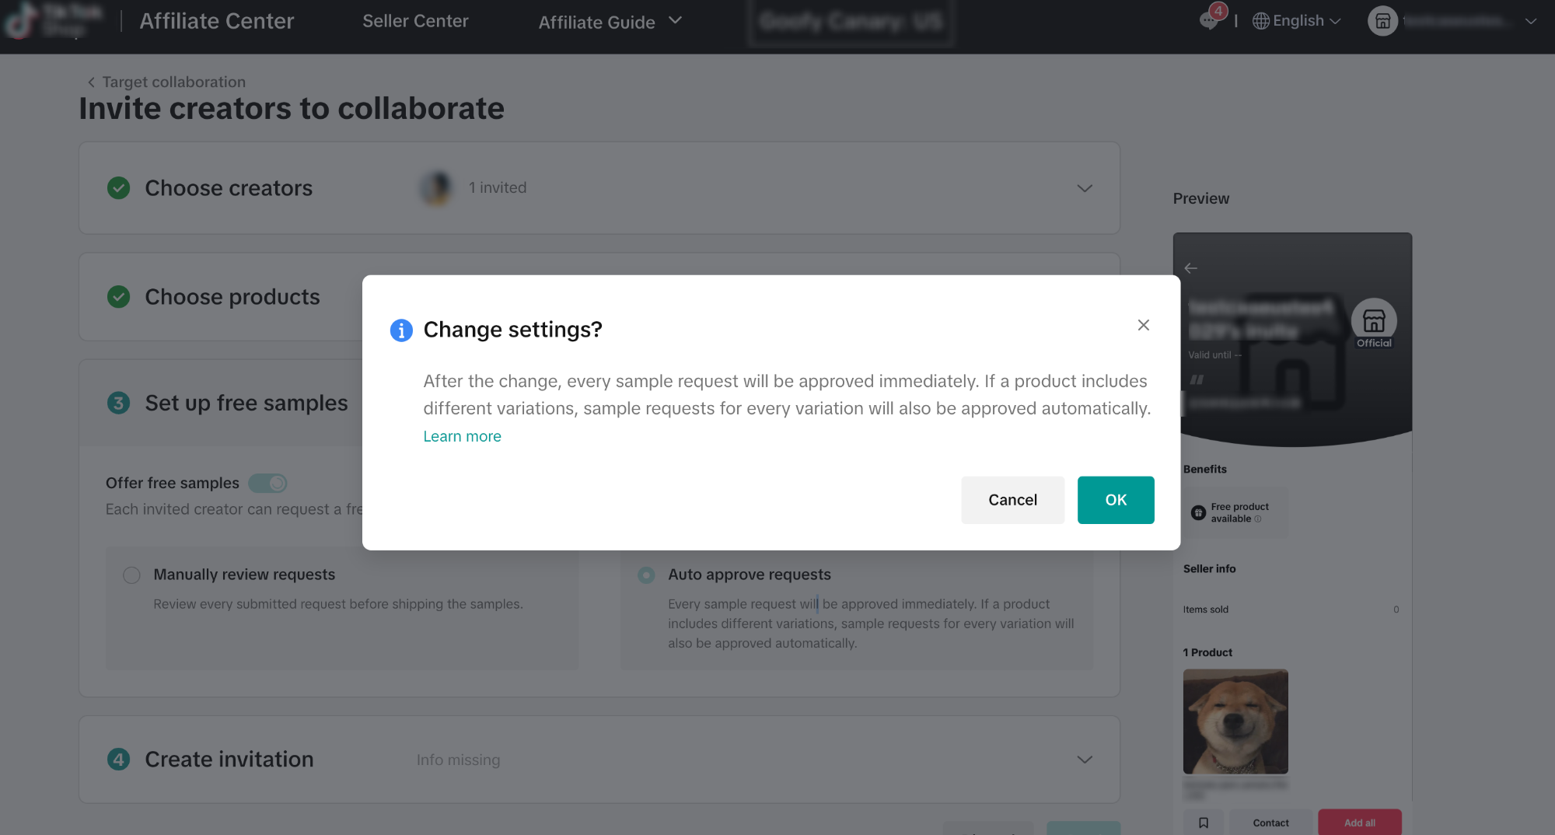The width and height of the screenshot is (1555, 835).
Task: Select Manually review requests option
Action: 131,575
